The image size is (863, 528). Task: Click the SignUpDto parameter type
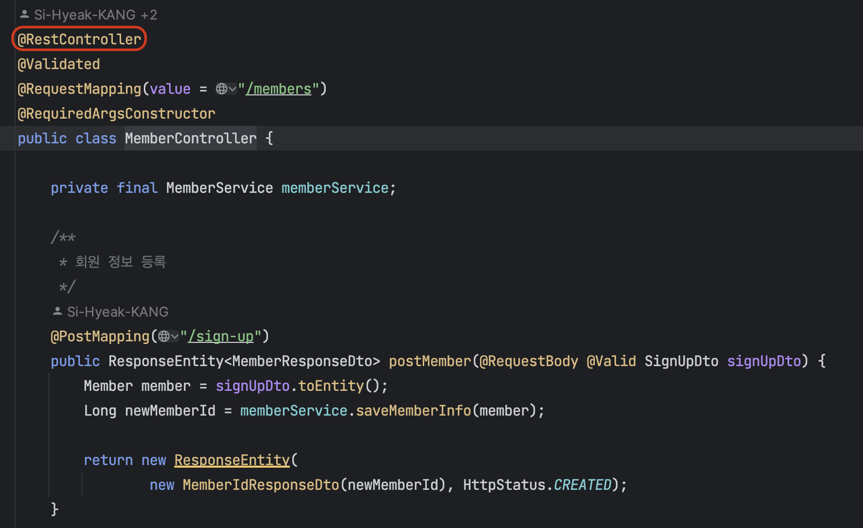point(682,361)
